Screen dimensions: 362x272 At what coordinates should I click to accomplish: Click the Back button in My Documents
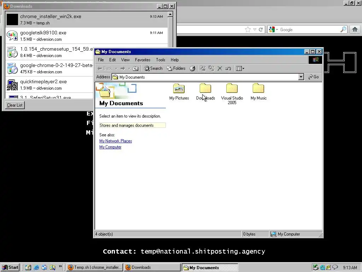[105, 68]
